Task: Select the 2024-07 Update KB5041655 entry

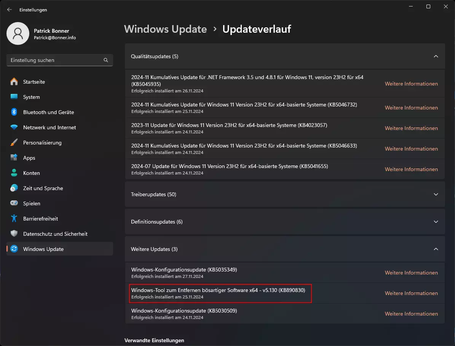Action: (285, 169)
